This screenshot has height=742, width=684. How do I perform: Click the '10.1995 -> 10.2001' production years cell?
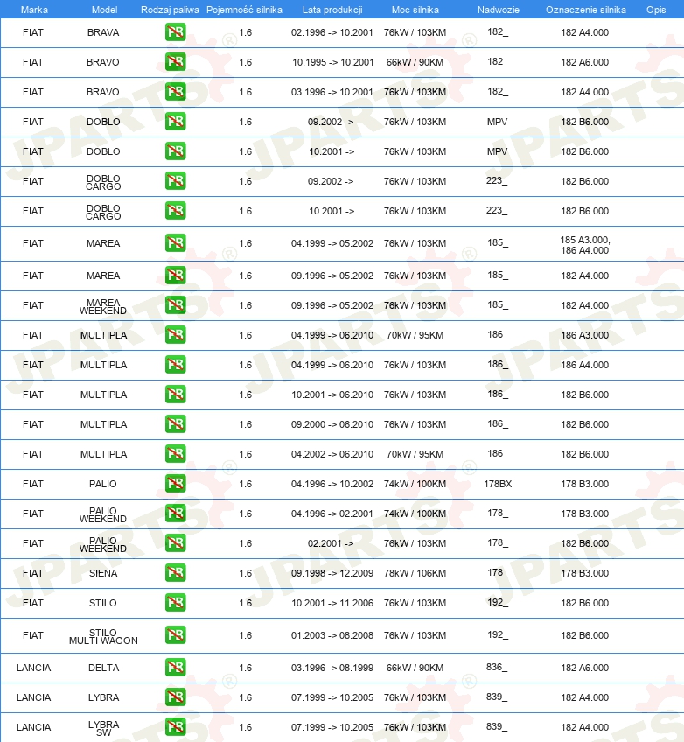coord(332,62)
